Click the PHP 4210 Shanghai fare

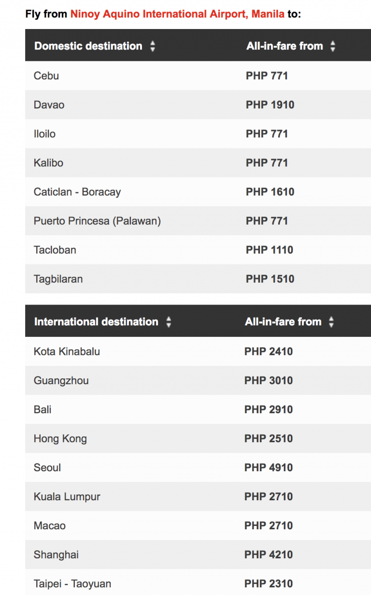[x=269, y=554]
